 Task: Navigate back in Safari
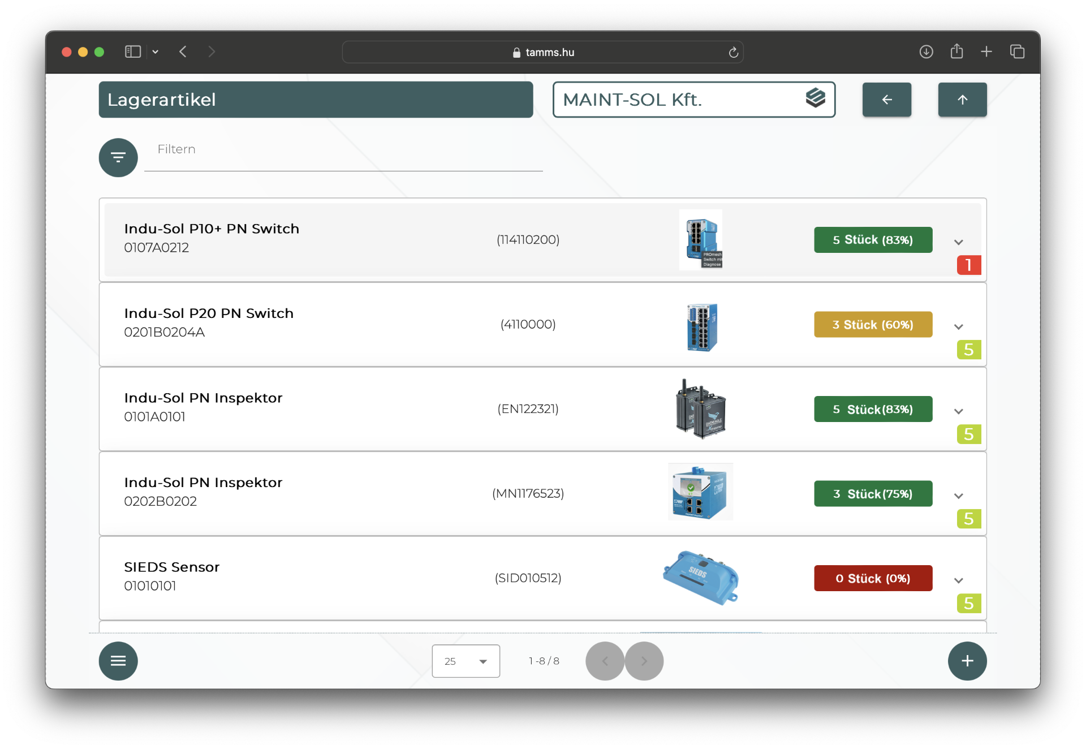tap(183, 52)
